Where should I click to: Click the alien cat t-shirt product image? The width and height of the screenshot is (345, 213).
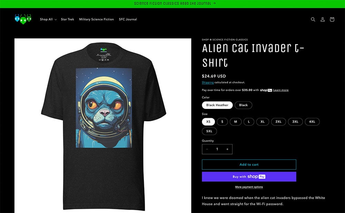103,125
